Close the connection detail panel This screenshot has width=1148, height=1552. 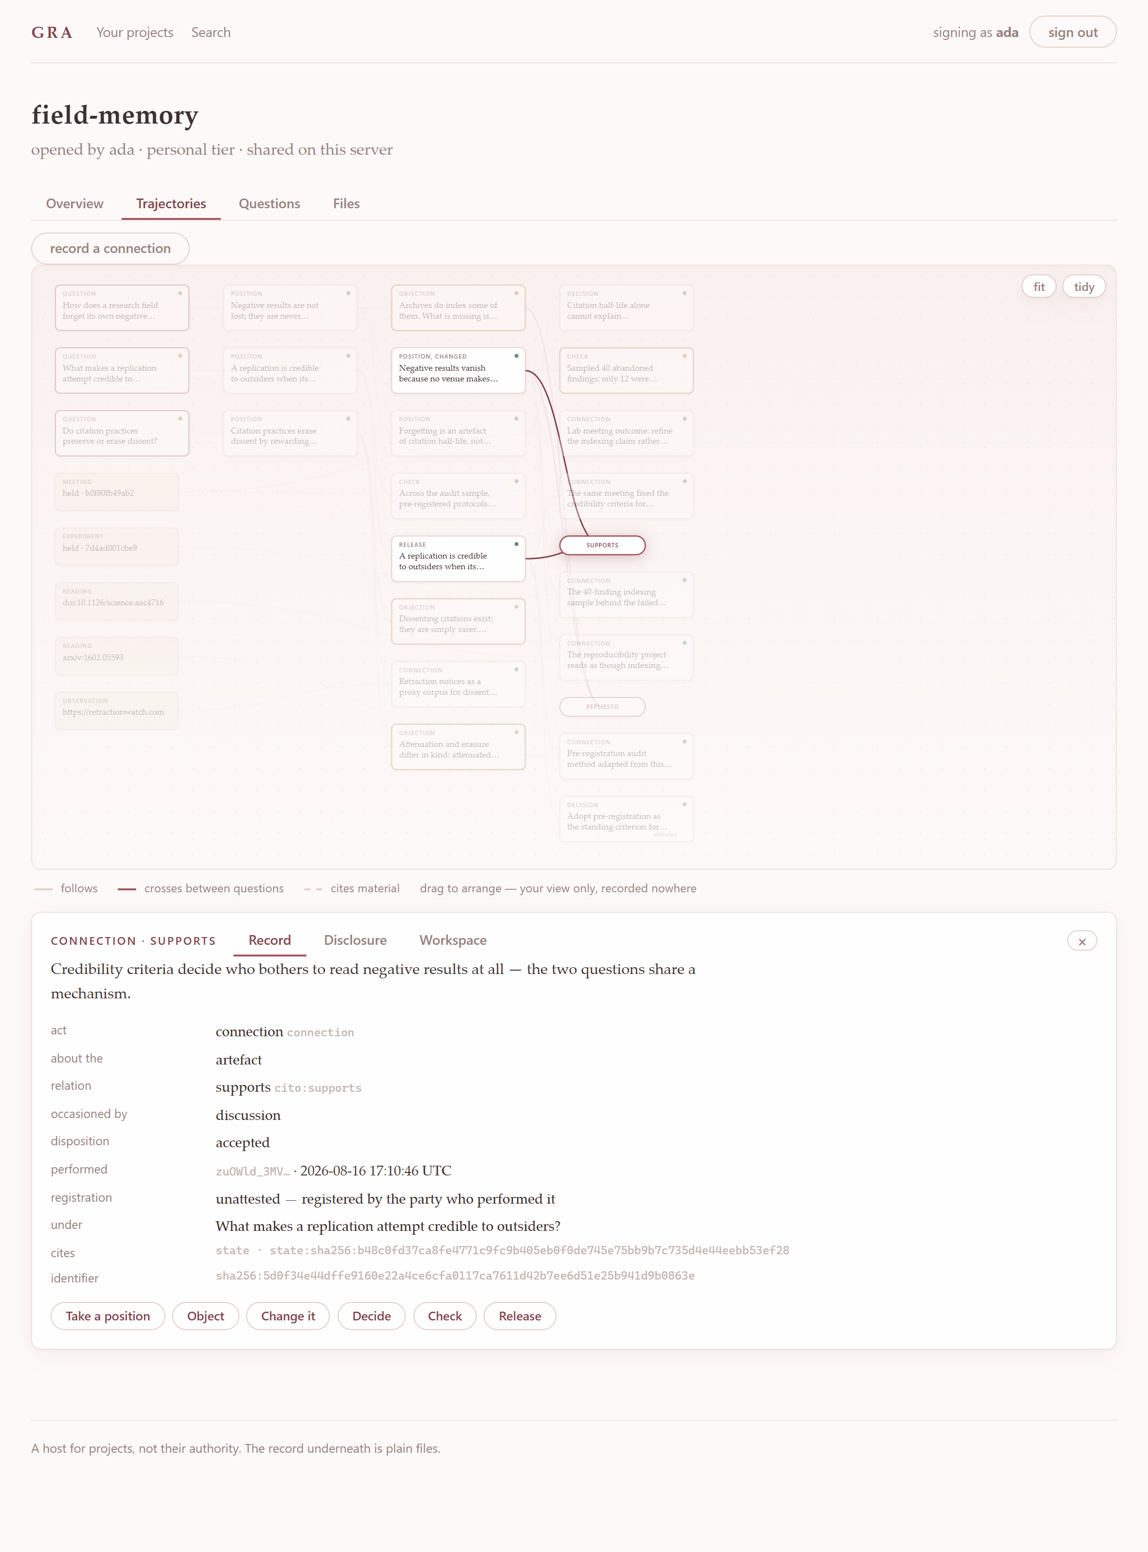[1081, 941]
